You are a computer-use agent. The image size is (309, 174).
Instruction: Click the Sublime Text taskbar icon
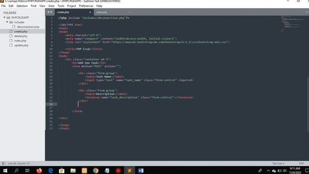click(129, 171)
